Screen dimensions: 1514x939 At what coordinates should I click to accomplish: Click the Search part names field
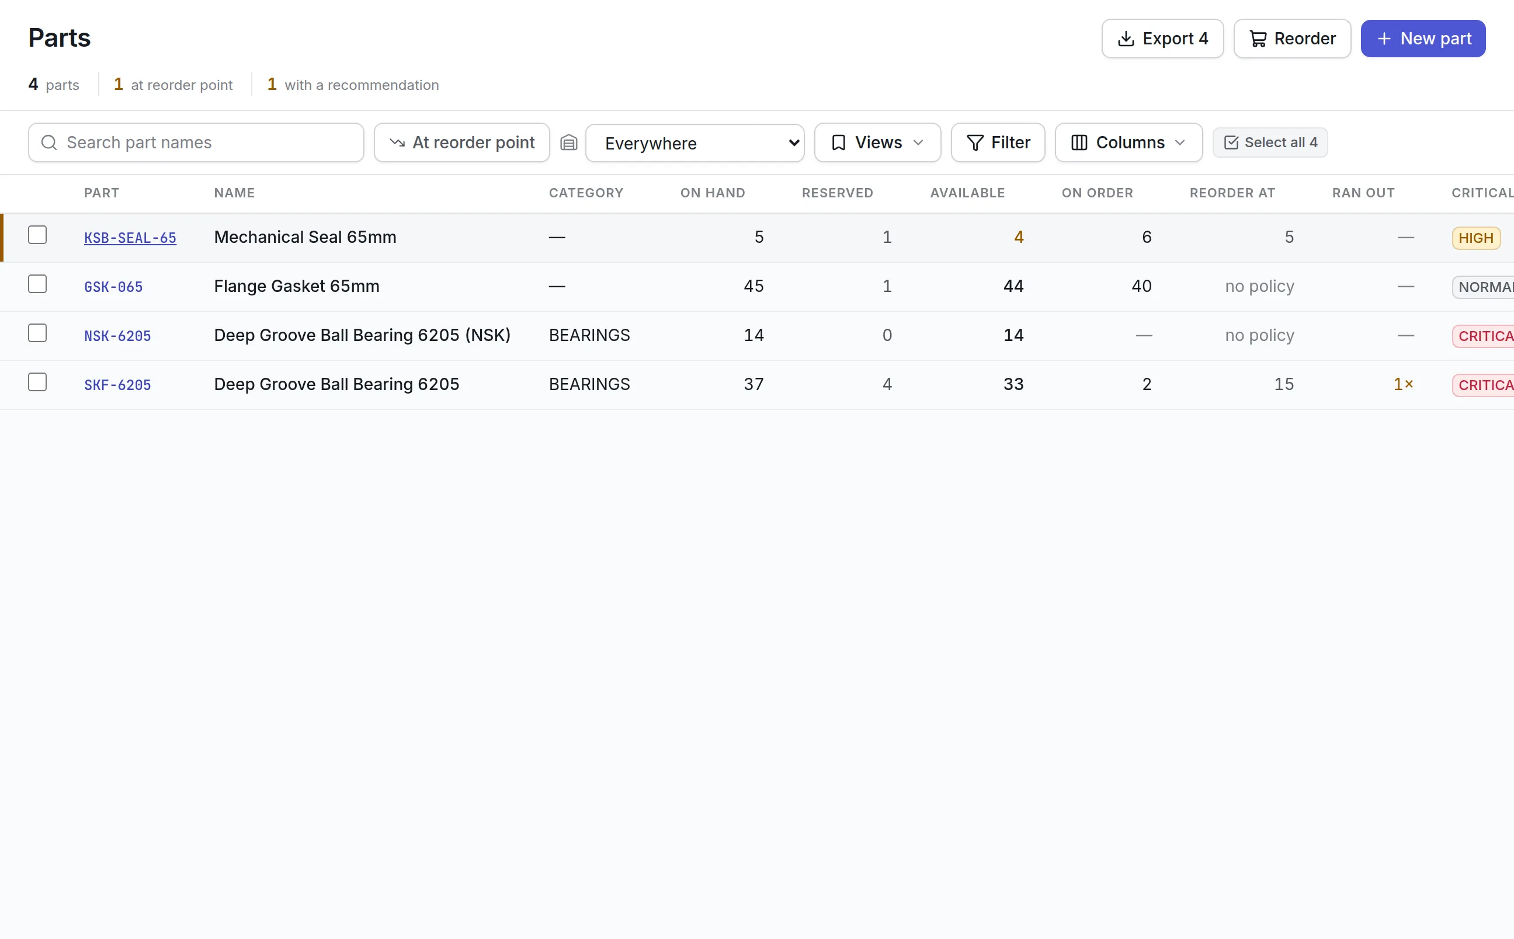point(196,143)
